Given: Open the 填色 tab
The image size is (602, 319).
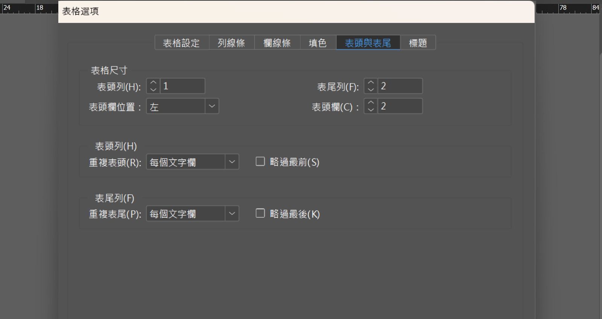Looking at the screenshot, I should (318, 43).
